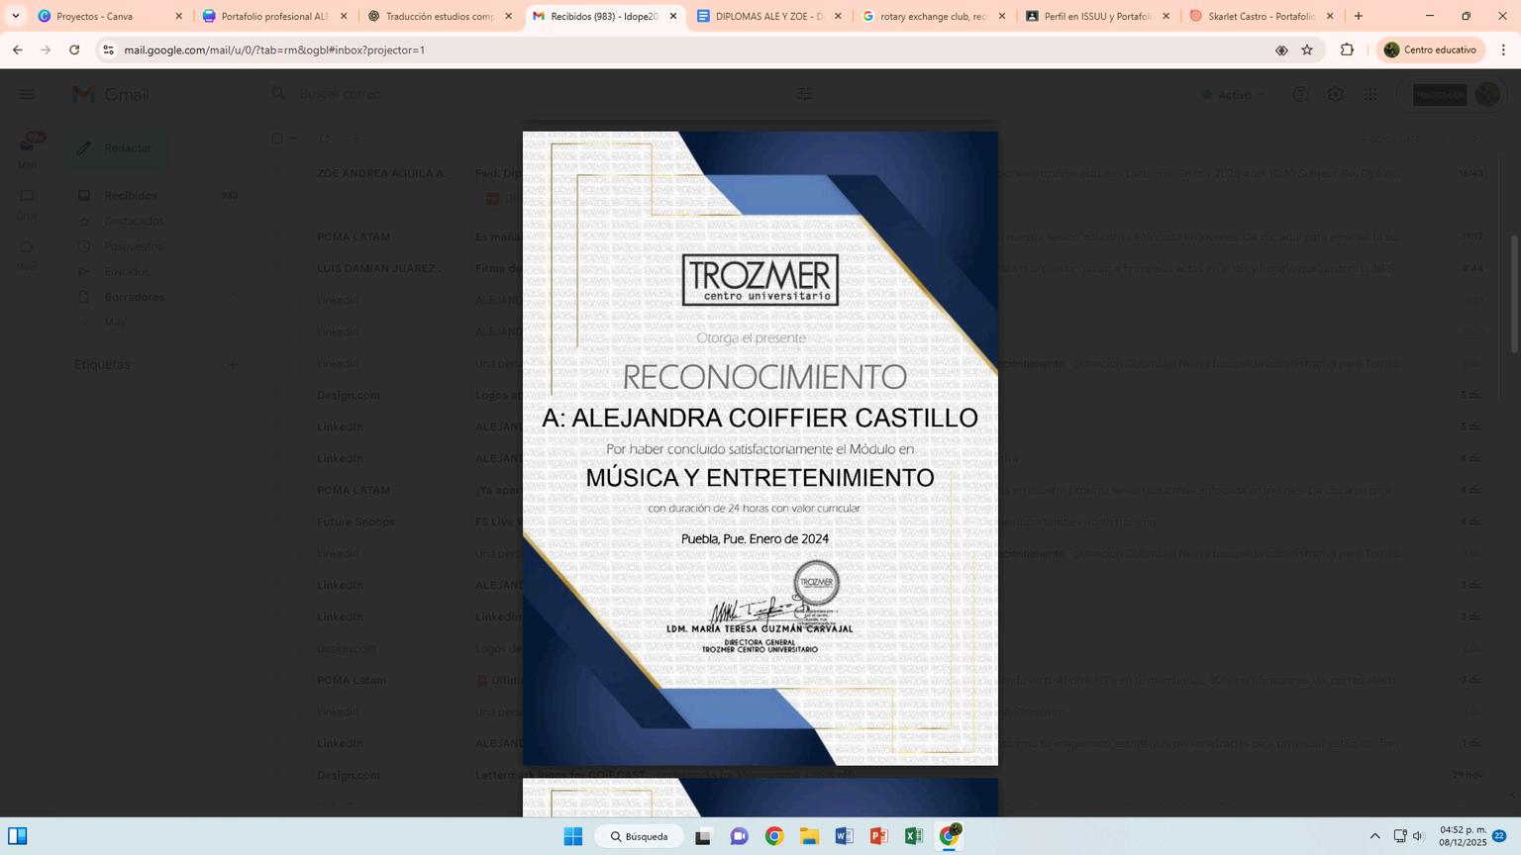The width and height of the screenshot is (1521, 855).
Task: Close the Recibidos (983) Gmail tab
Action: click(x=673, y=16)
